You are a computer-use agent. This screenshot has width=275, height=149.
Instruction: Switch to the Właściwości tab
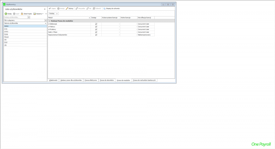[x=53, y=80]
